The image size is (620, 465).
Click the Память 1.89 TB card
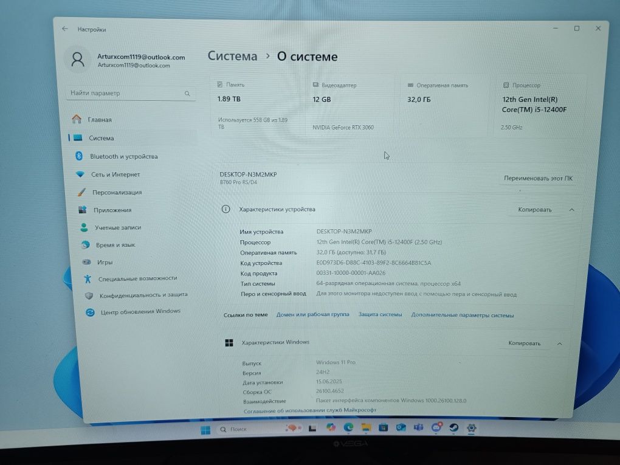(257, 107)
